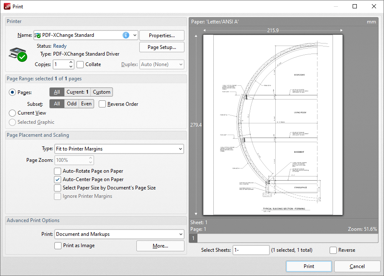This screenshot has height=276, width=384.
Task: Open the printer Name dropdown
Action: [135, 35]
